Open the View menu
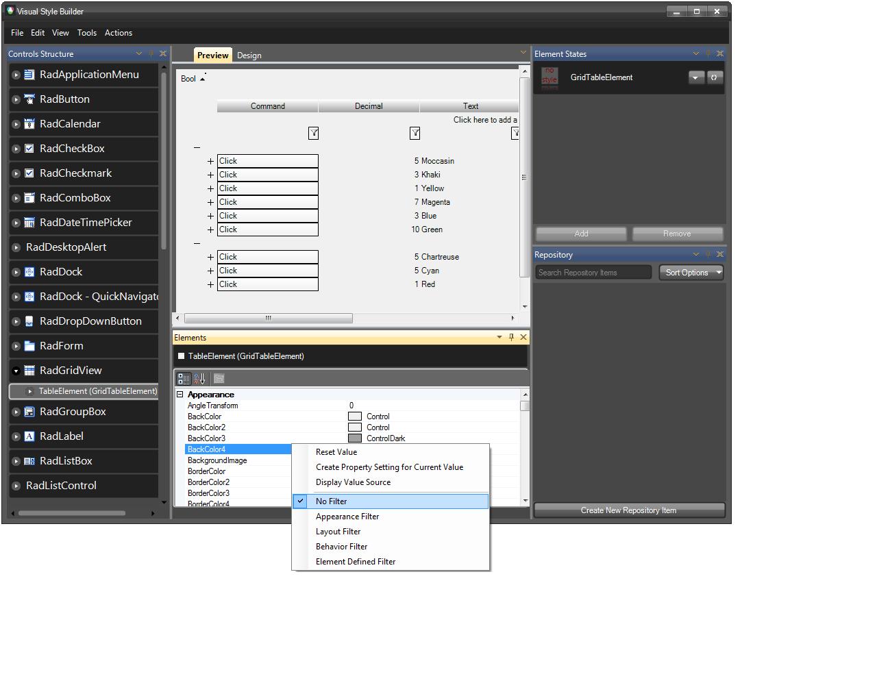Screen dimensions: 877x683 pyautogui.click(x=60, y=33)
